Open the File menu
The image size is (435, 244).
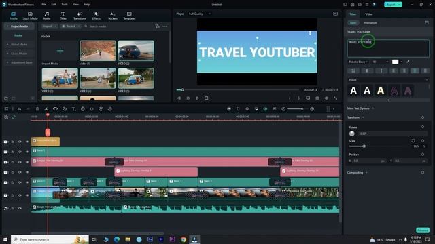43,5
